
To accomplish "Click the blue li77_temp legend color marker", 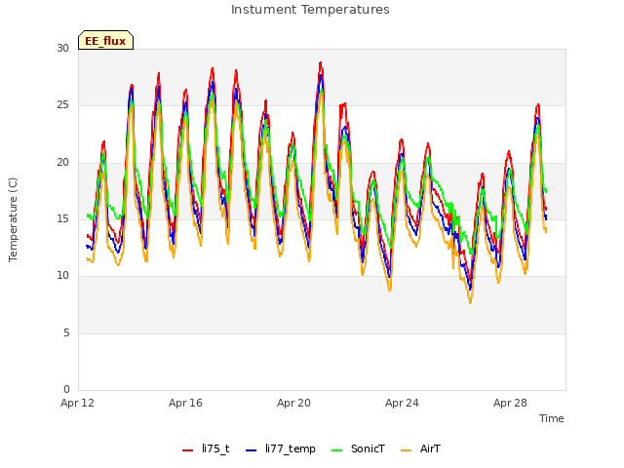I will point(252,450).
